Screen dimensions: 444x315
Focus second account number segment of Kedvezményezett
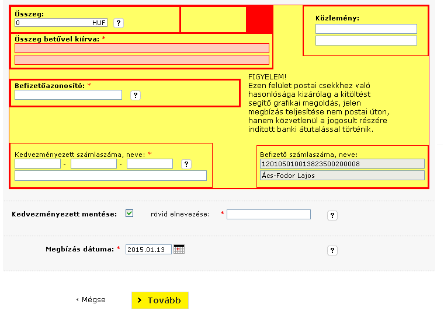(93, 164)
